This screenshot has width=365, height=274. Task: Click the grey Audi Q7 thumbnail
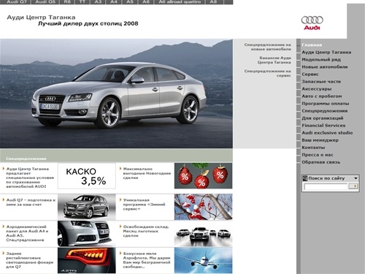[x=87, y=207]
